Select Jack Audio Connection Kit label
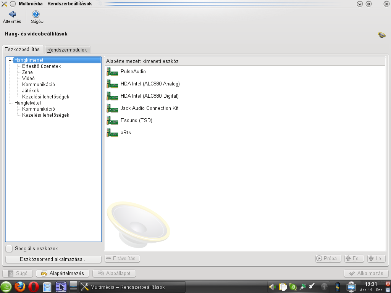Screen dimensions: 391x293 [x=150, y=108]
